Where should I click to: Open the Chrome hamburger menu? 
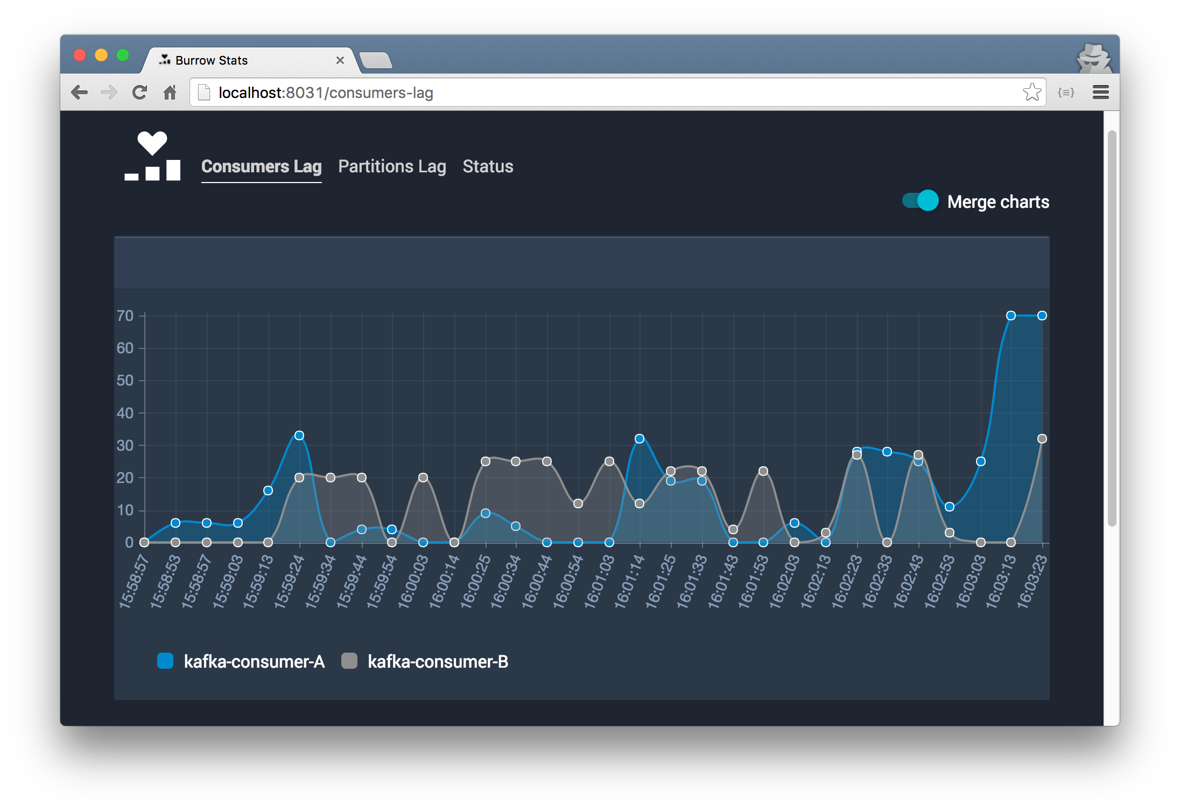(1100, 93)
